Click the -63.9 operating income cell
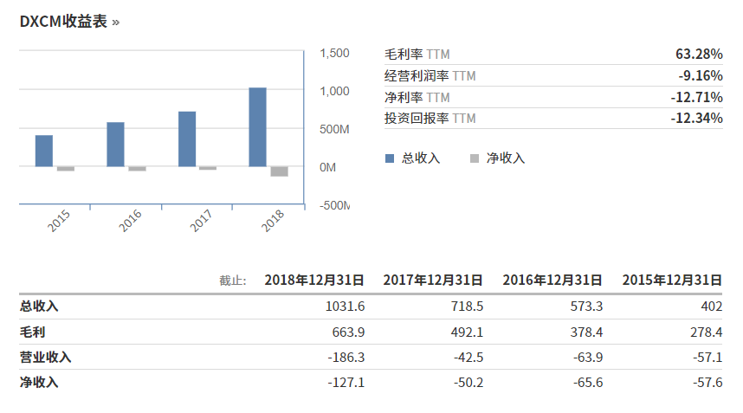 click(588, 357)
